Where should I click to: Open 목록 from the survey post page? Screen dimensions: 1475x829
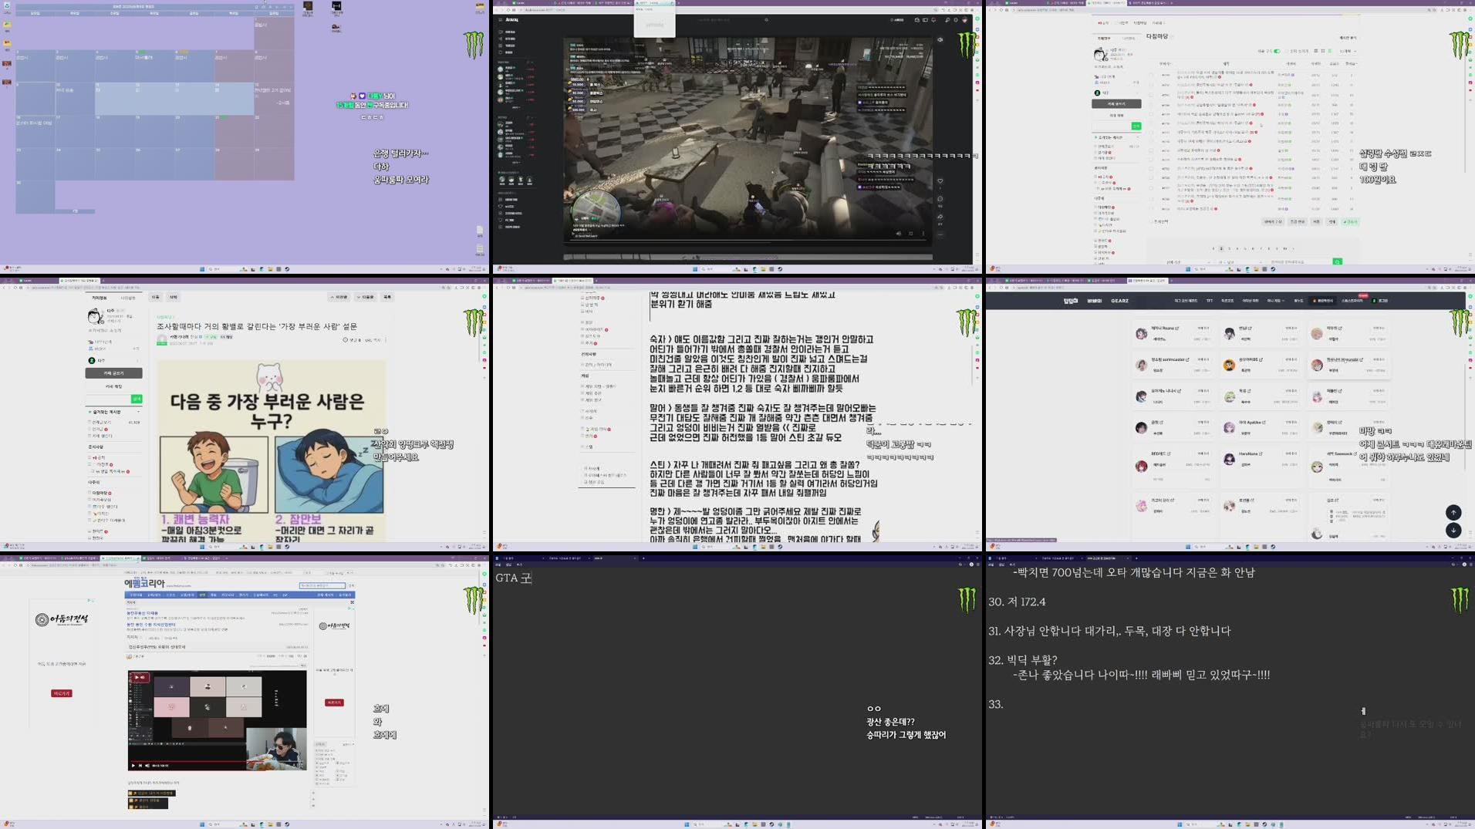tap(387, 297)
